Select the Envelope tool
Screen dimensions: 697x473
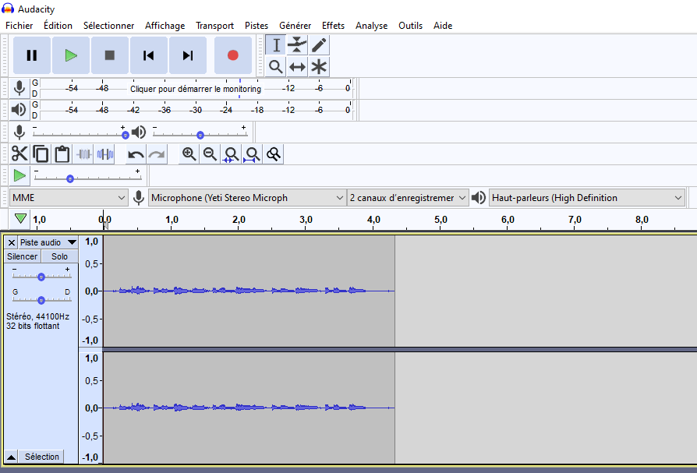(x=297, y=45)
